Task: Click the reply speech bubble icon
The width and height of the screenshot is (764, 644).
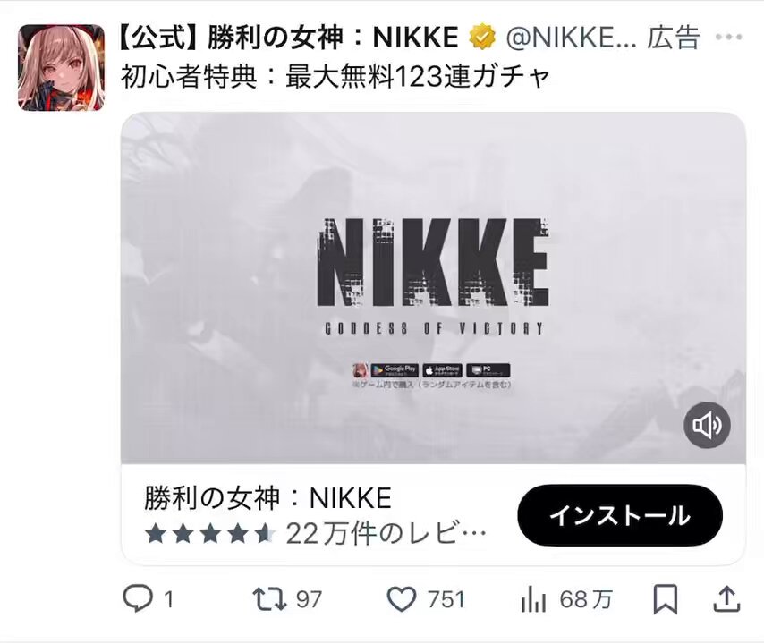Action: tap(138, 598)
